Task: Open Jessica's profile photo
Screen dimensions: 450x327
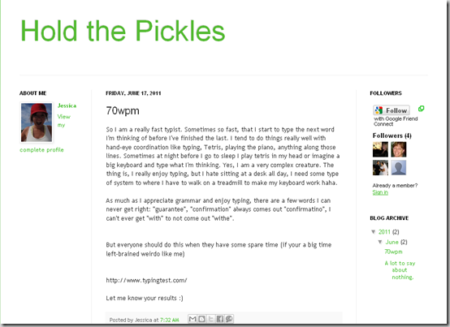Action: 37,123
